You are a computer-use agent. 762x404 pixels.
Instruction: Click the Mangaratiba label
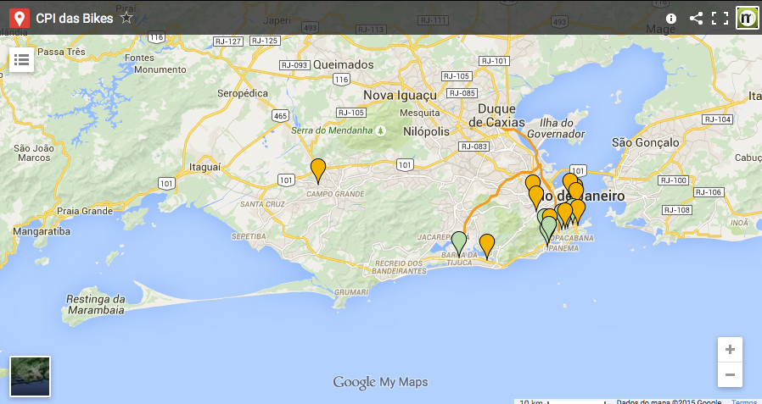coord(42,231)
